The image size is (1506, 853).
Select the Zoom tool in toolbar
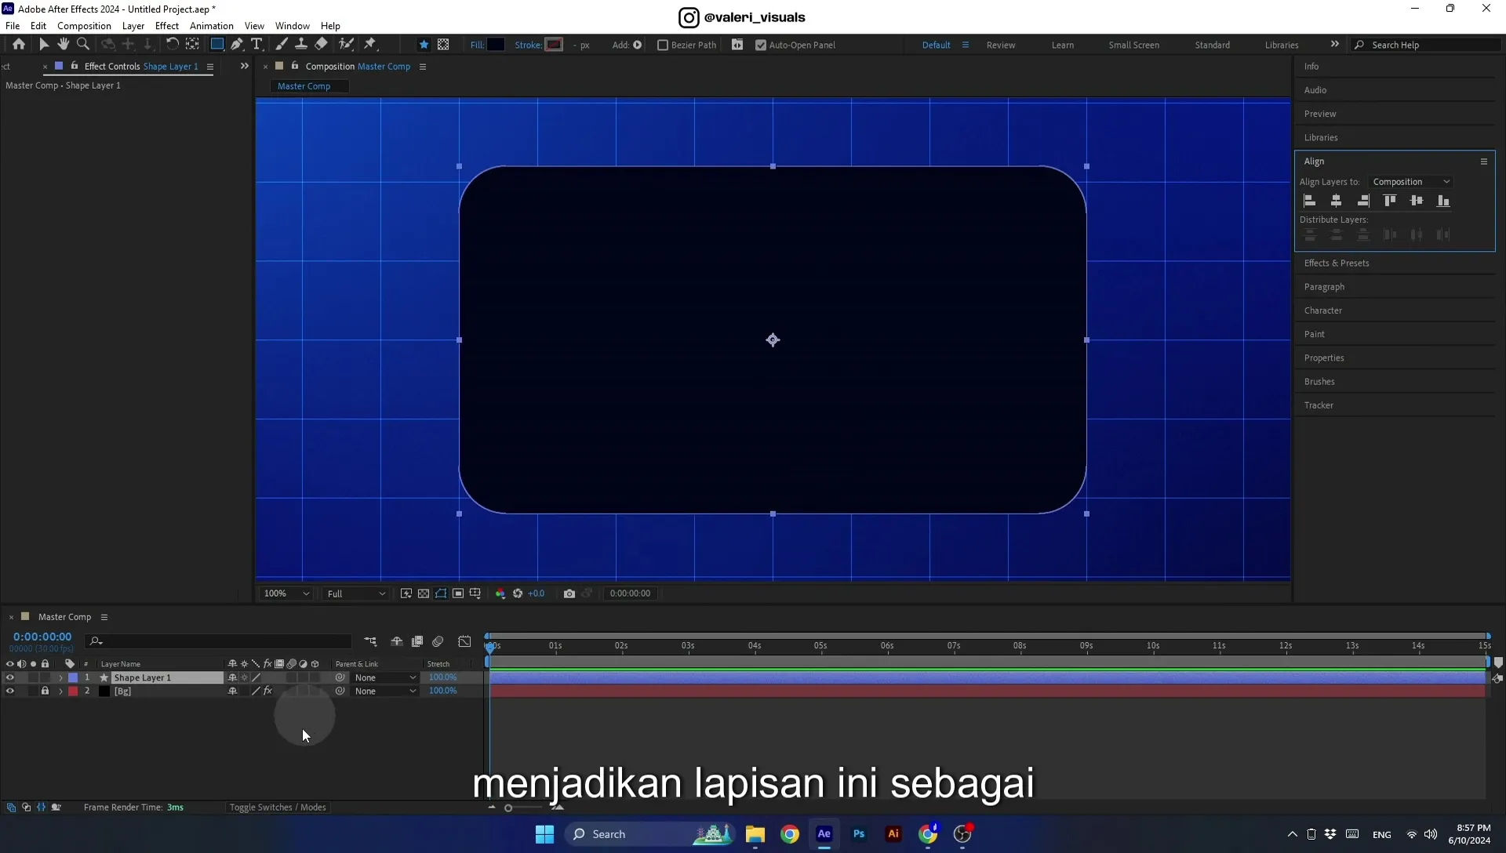click(83, 45)
